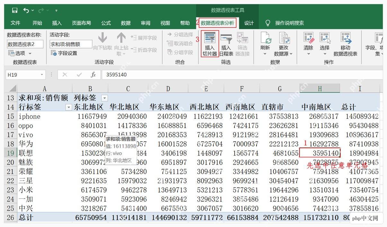
Task: Click the Redo arrow icon
Action: pos(41,11)
